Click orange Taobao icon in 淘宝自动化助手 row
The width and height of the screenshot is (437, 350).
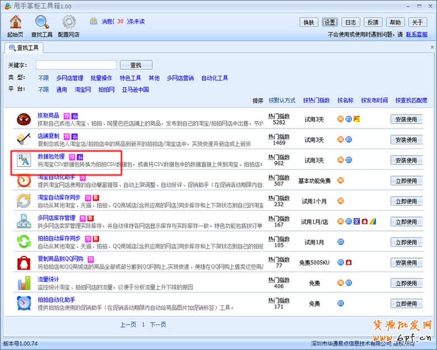tap(340, 181)
